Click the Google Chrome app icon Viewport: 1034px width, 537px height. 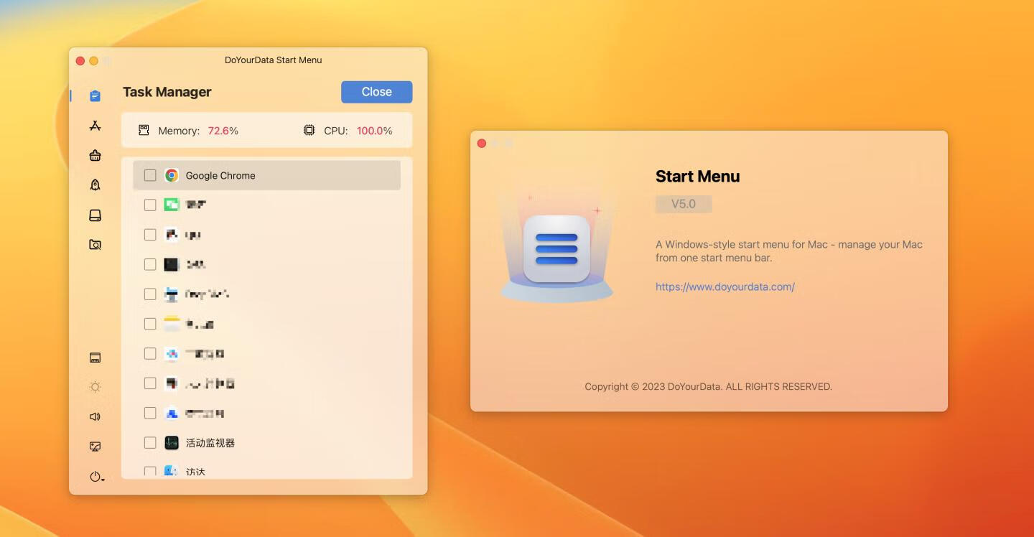click(x=171, y=175)
